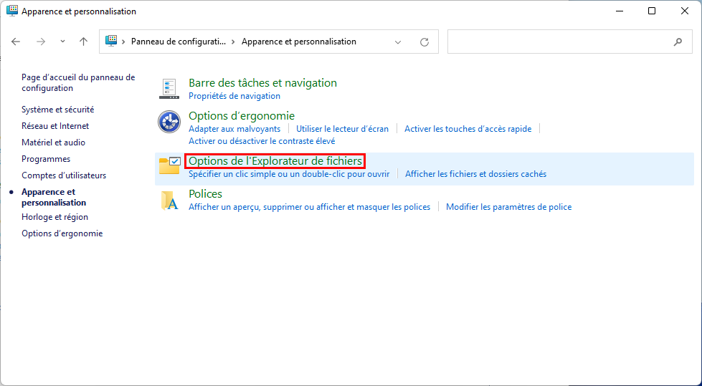Screen dimensions: 702x386
Task: Refresh the Control Panel view
Action: (424, 42)
